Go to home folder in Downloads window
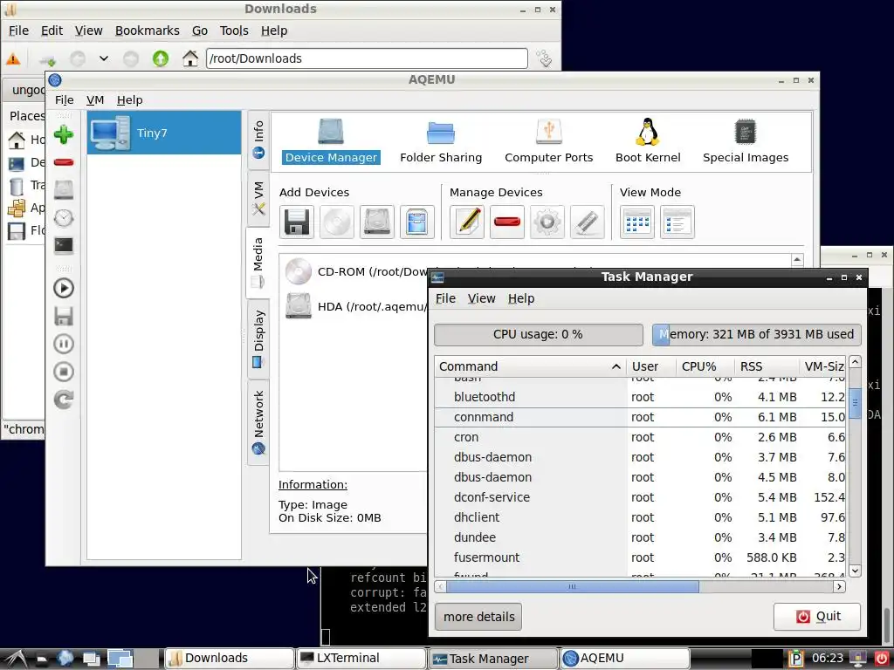The image size is (894, 670). (189, 58)
